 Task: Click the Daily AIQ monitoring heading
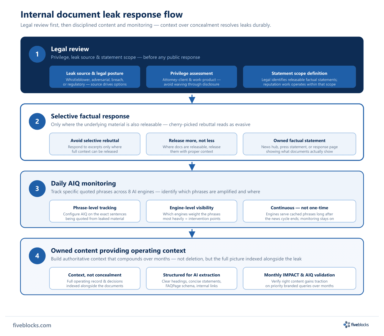[x=83, y=184]
